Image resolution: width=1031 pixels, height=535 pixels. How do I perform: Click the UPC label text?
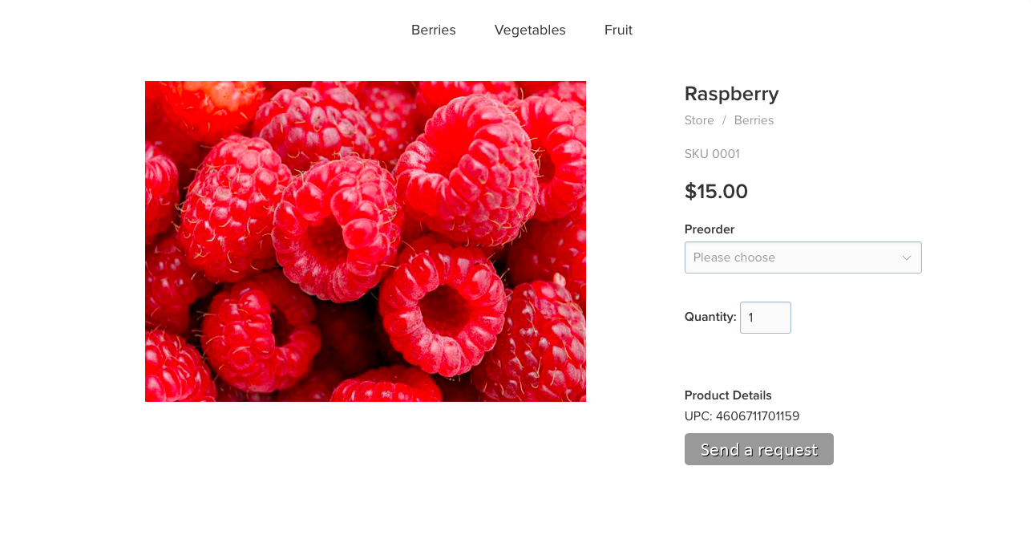(698, 416)
